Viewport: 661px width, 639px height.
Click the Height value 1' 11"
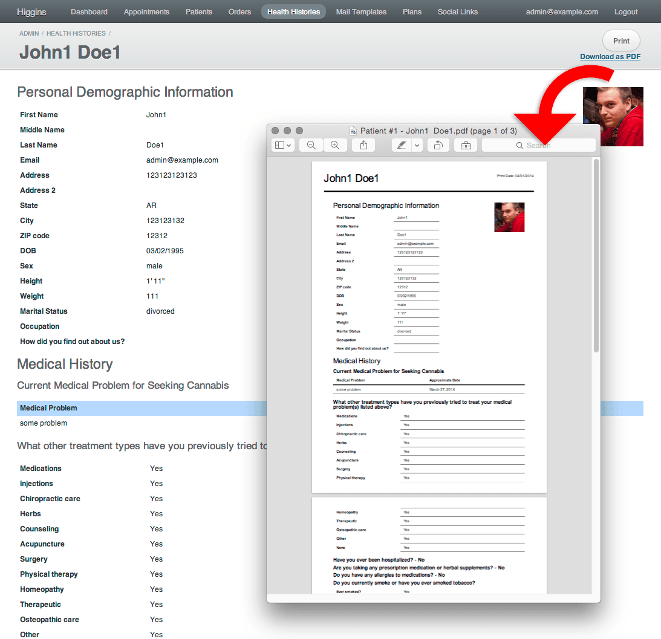[x=155, y=281]
